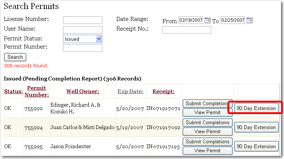Submit completions for Jason Poindexter
This screenshot has height=159, width=284.
pyautogui.click(x=207, y=142)
